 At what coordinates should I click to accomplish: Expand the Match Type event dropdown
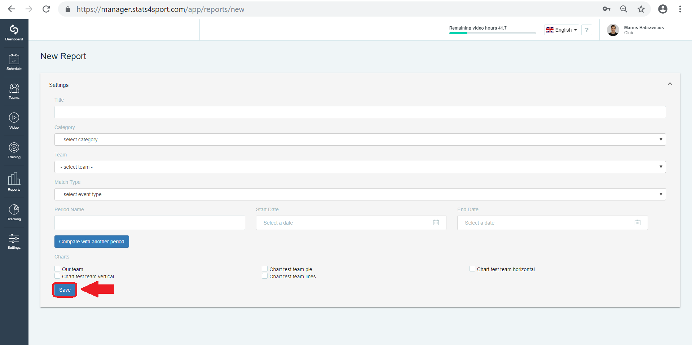coord(360,194)
